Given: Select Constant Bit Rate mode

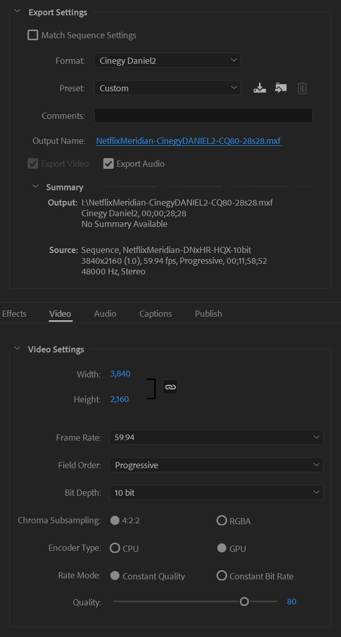Looking at the screenshot, I should click(x=221, y=575).
